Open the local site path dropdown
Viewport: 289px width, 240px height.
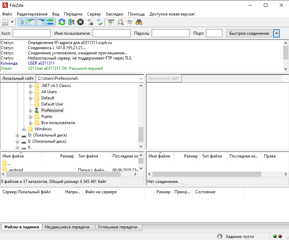(141, 79)
